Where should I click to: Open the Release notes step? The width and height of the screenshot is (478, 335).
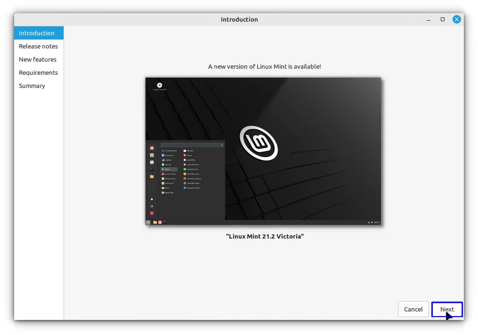tap(39, 46)
